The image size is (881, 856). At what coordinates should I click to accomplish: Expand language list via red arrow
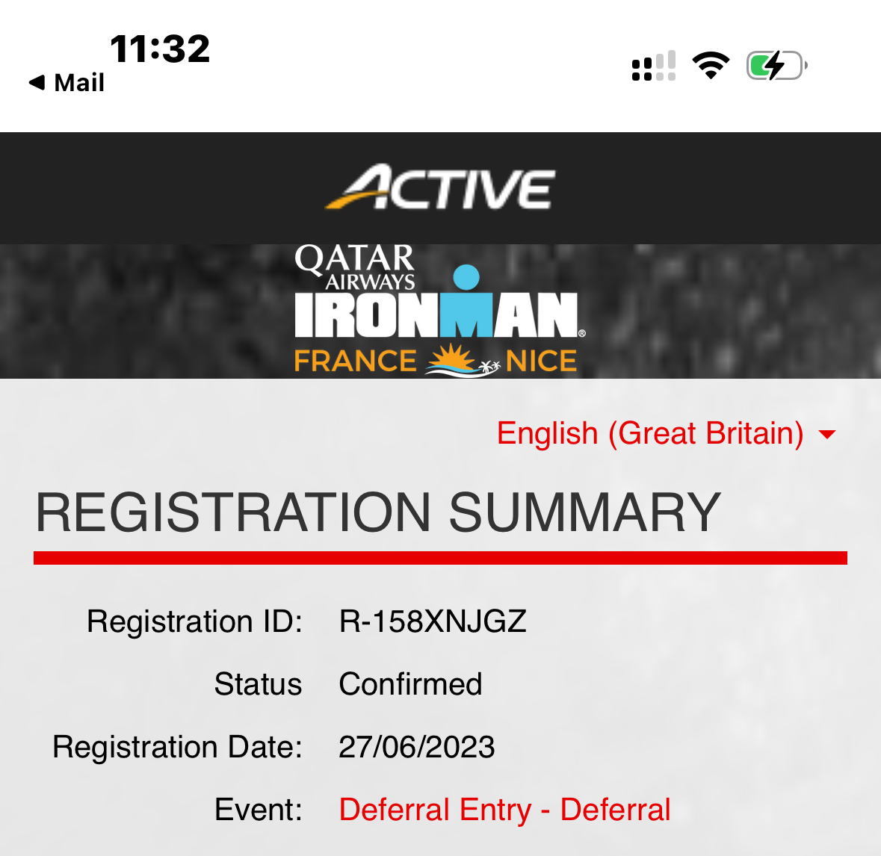(827, 434)
